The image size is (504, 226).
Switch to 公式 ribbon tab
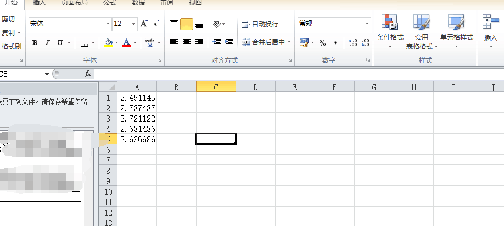click(x=110, y=3)
